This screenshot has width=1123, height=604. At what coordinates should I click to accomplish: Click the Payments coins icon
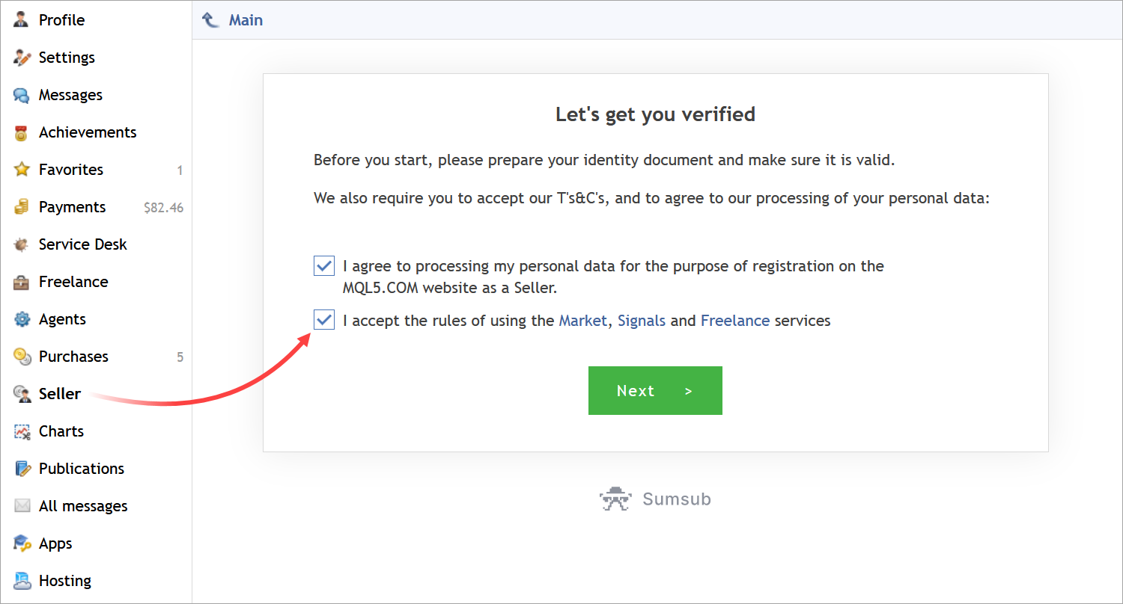22,207
